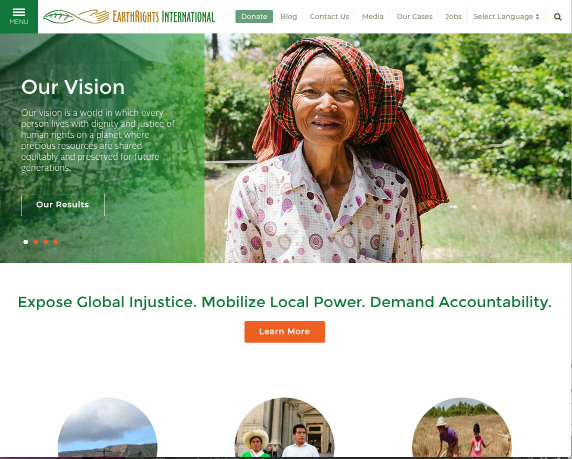Click the EarthRights leaf and hand logo
Viewport: 572px width, 459px height.
[x=76, y=16]
